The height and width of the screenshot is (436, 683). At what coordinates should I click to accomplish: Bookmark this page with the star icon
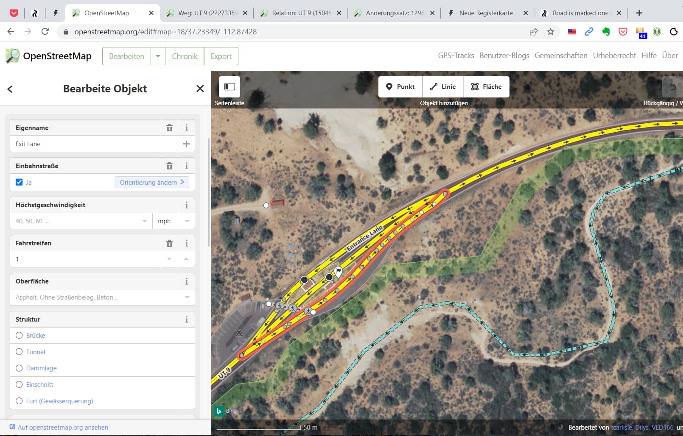551,32
